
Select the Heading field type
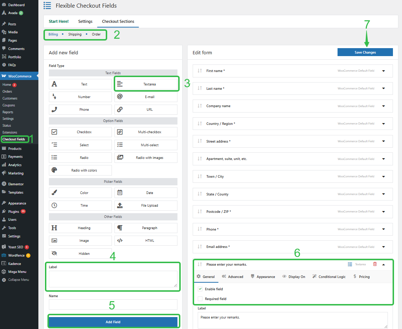pos(80,228)
